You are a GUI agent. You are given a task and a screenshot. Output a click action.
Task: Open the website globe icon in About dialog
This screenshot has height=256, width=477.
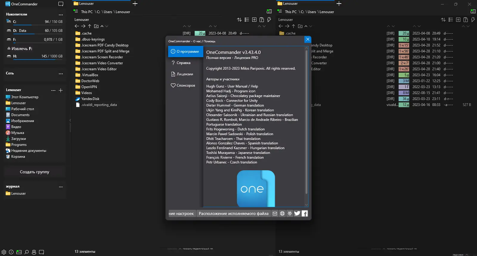(282, 213)
